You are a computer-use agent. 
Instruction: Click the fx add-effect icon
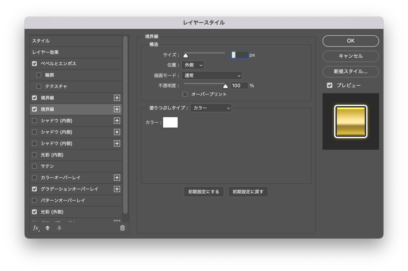pyautogui.click(x=36, y=228)
